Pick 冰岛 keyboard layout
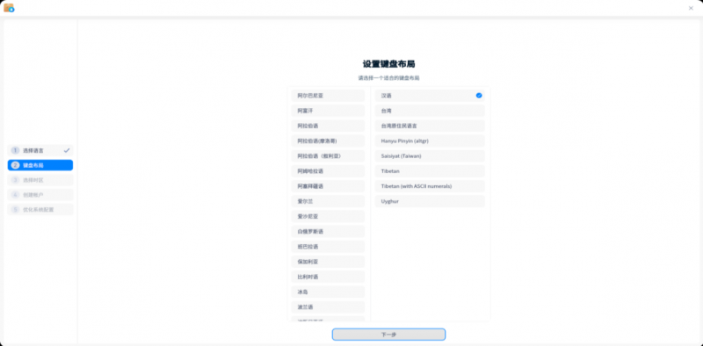703x346 pixels. coord(328,292)
